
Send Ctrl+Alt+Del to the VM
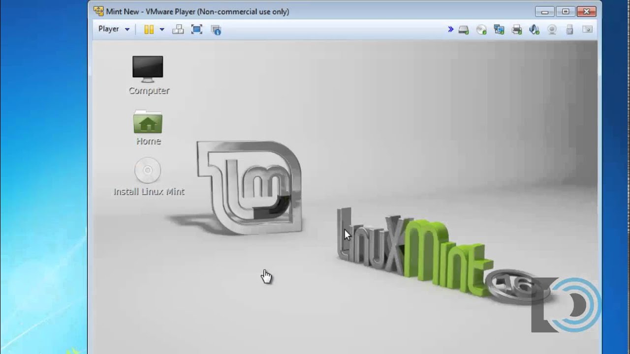pos(178,29)
